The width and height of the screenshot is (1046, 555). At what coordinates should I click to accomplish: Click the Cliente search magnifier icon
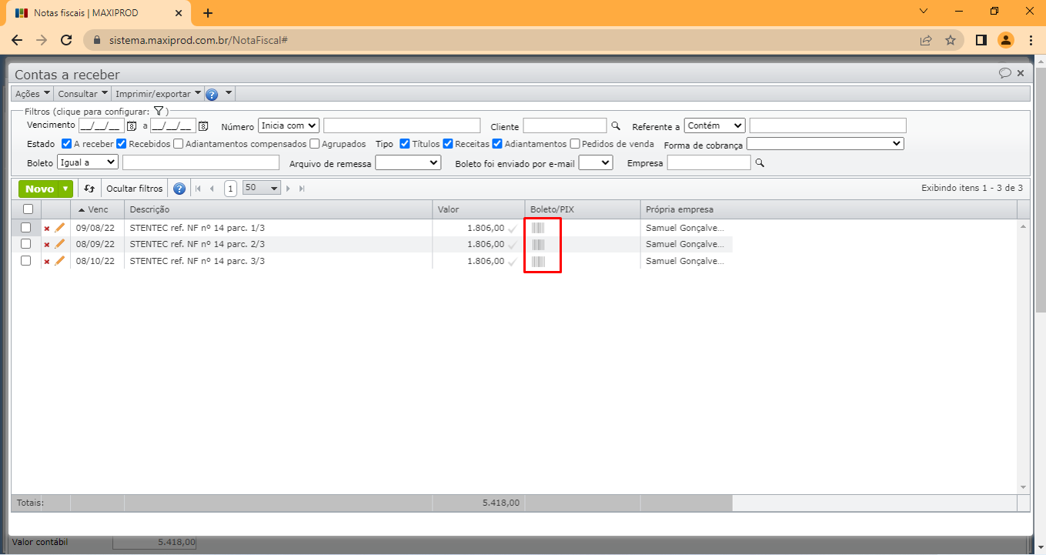(x=615, y=125)
